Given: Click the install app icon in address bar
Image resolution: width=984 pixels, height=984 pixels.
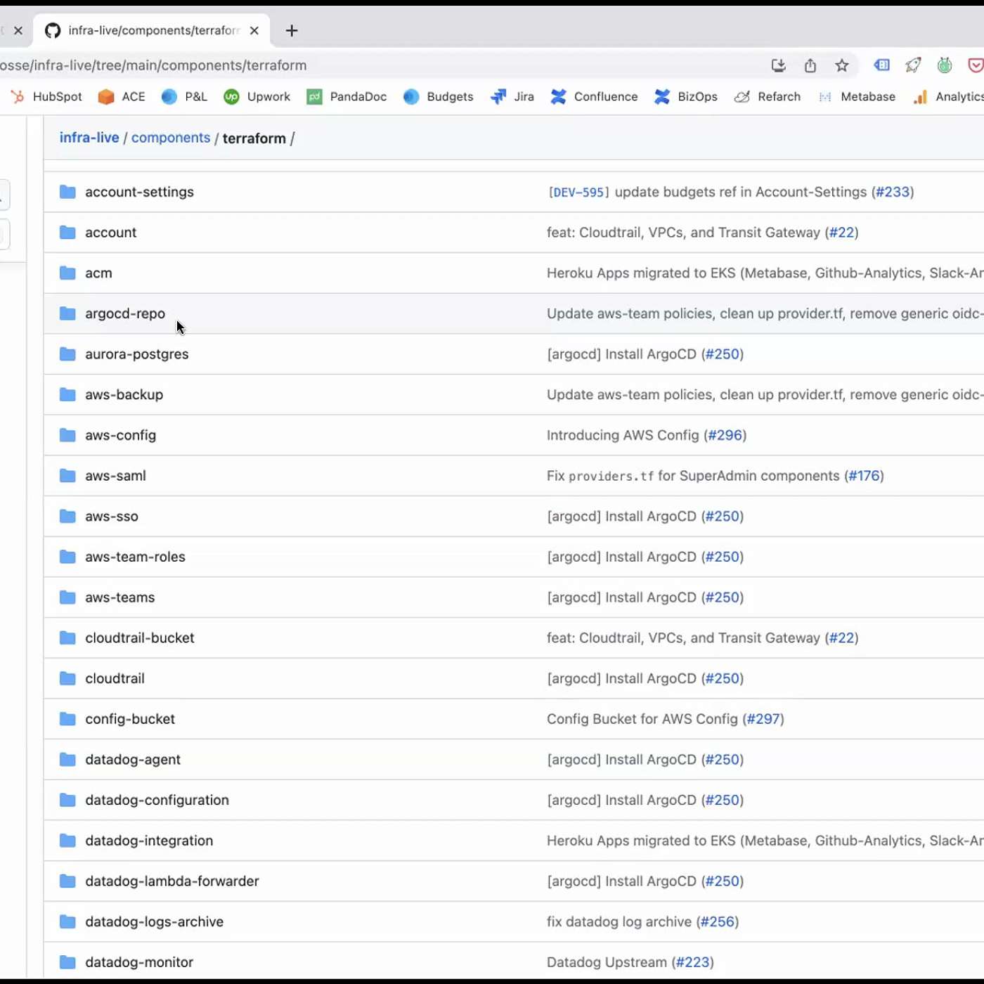Looking at the screenshot, I should click(x=778, y=65).
